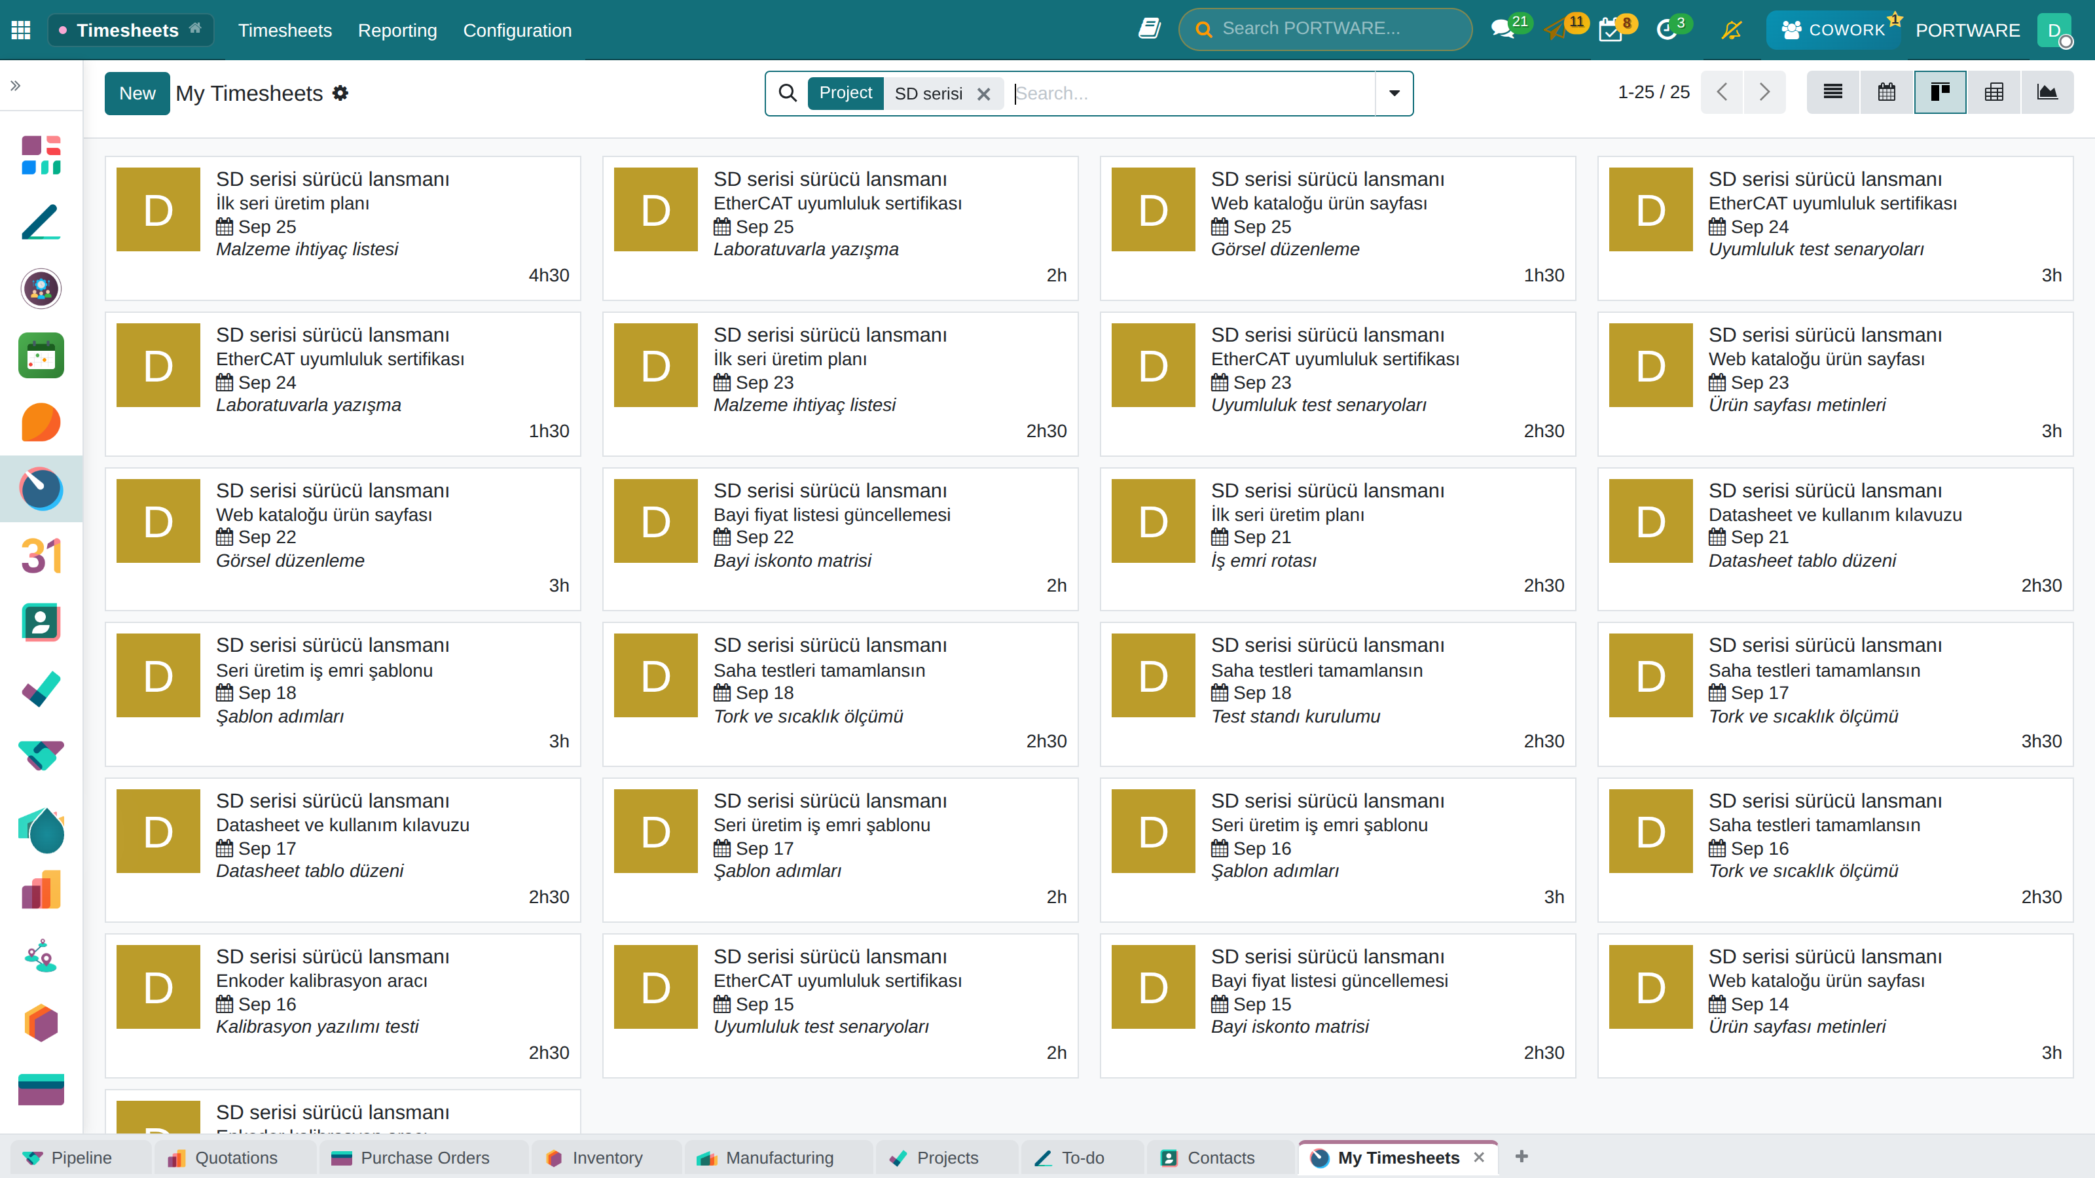
Task: Switch to the Projects tab
Action: click(x=947, y=1158)
